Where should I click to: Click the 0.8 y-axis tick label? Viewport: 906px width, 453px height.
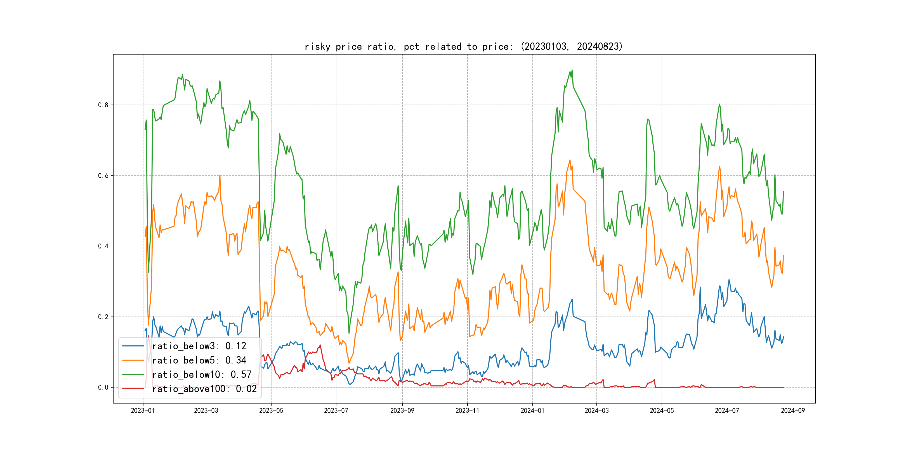click(x=103, y=105)
